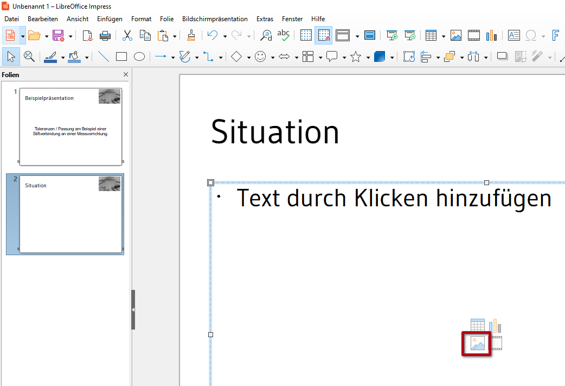Expand the Stars and Banners dropdown arrow
Image resolution: width=565 pixels, height=386 pixels.
click(x=368, y=57)
